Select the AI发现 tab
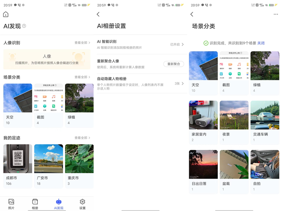Image resolution: width=281 pixels, height=211 pixels. tap(58, 204)
